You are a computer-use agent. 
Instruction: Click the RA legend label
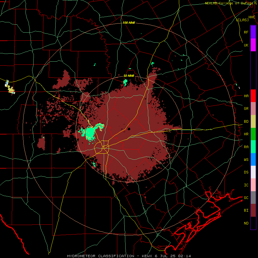click(x=246, y=147)
